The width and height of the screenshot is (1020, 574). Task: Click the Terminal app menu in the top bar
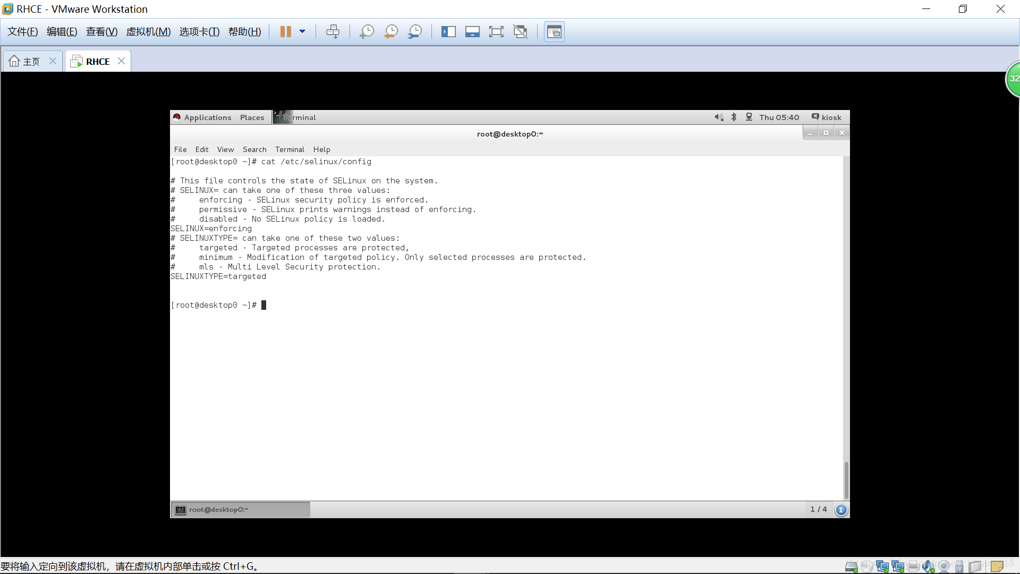pyautogui.click(x=295, y=117)
